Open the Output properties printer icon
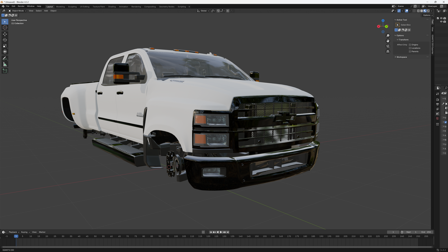This screenshot has height=252, width=448. [437, 104]
